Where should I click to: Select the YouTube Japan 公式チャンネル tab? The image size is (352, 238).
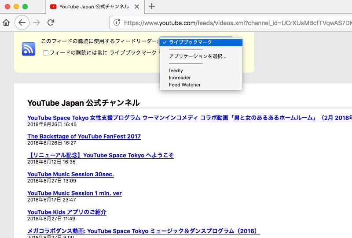(94, 7)
